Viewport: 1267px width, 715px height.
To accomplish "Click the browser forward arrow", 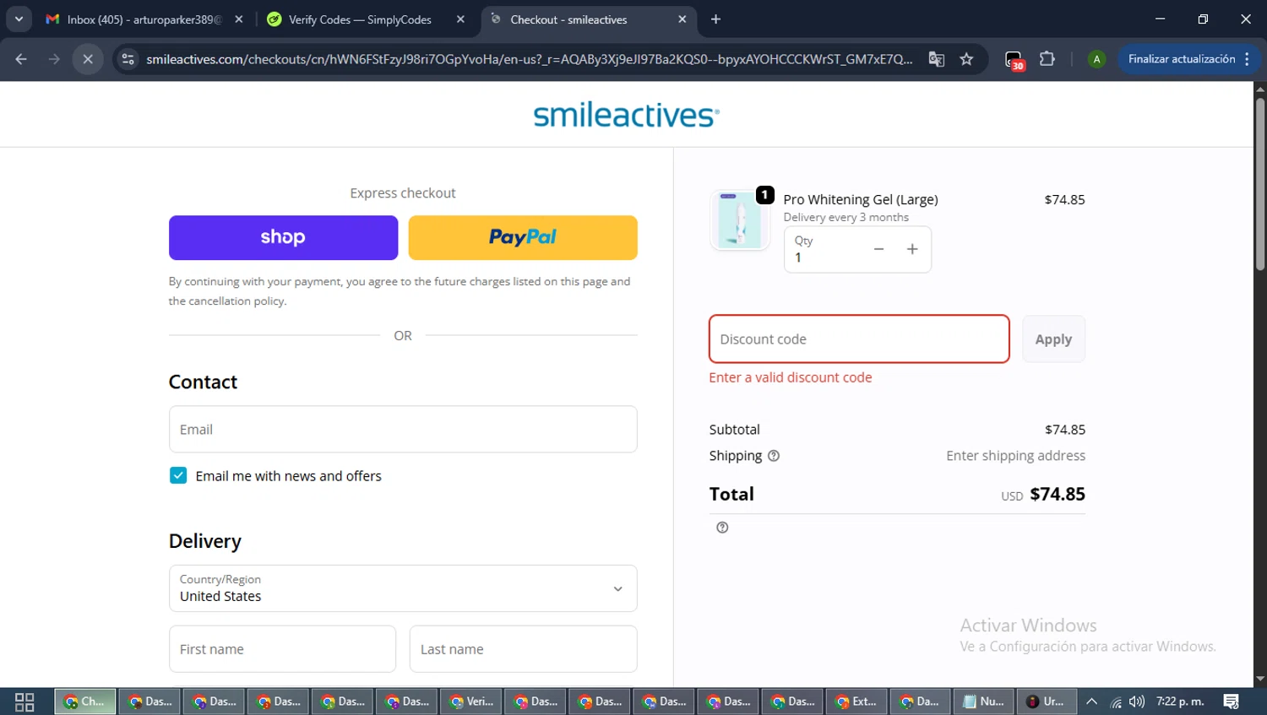I will 54,59.
